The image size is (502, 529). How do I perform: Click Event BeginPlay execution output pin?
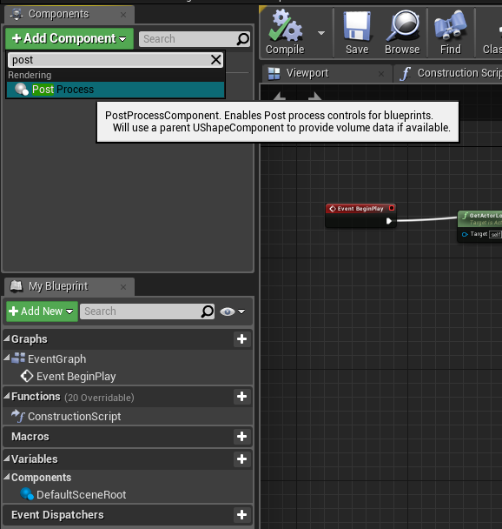click(388, 221)
